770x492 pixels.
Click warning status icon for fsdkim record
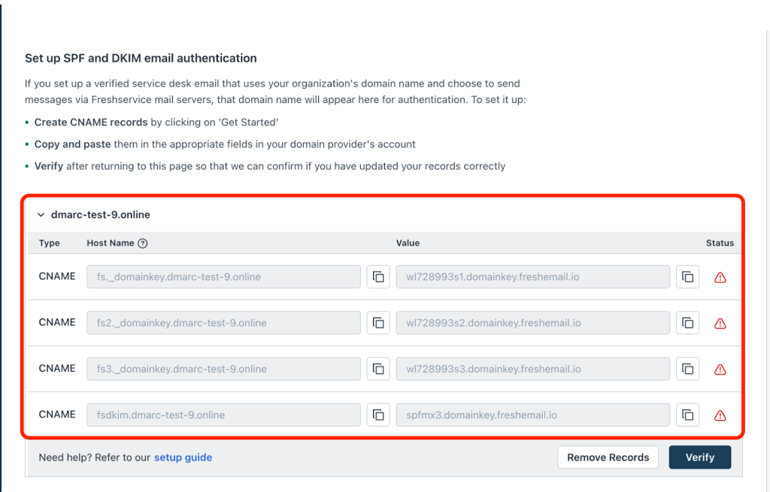(x=720, y=415)
